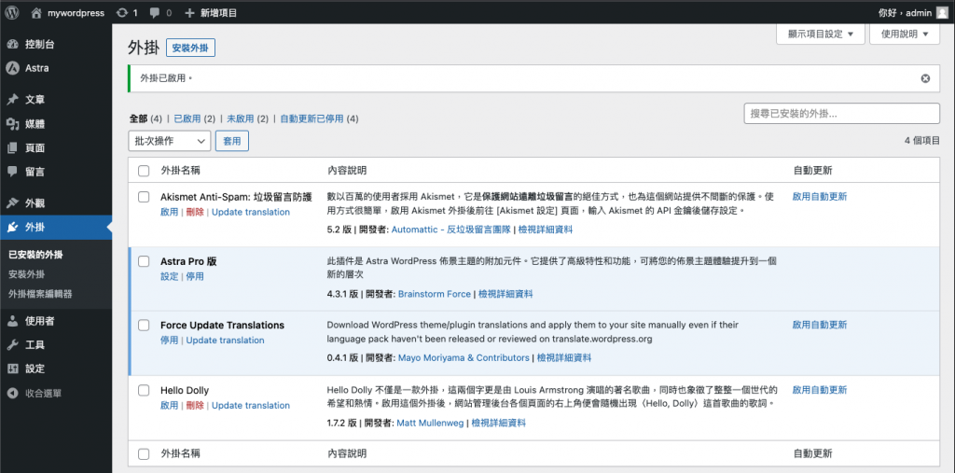Check the Akismet Anti-Spam plugin checkbox

144,197
